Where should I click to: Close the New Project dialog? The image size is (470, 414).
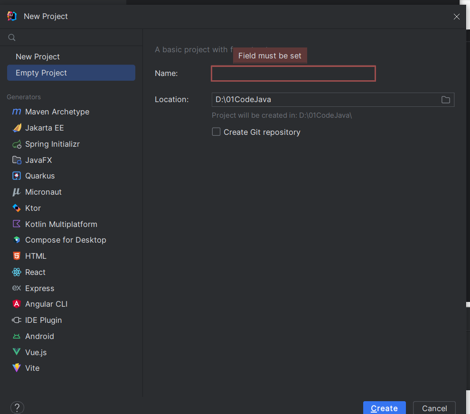pyautogui.click(x=457, y=17)
